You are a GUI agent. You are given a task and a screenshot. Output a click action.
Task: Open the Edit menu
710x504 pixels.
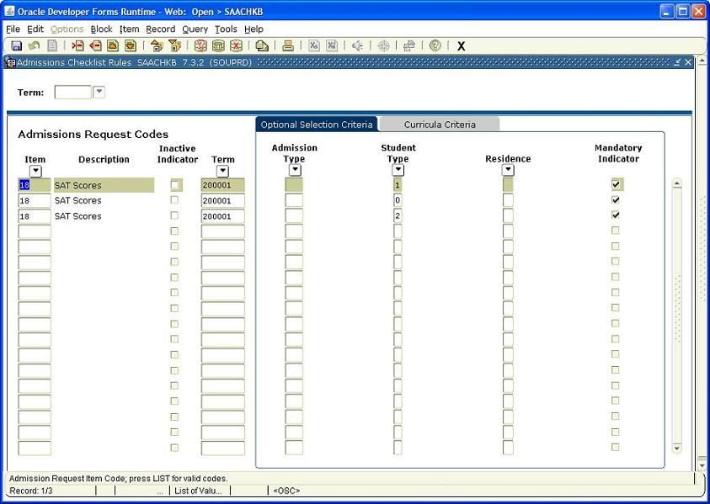35,29
